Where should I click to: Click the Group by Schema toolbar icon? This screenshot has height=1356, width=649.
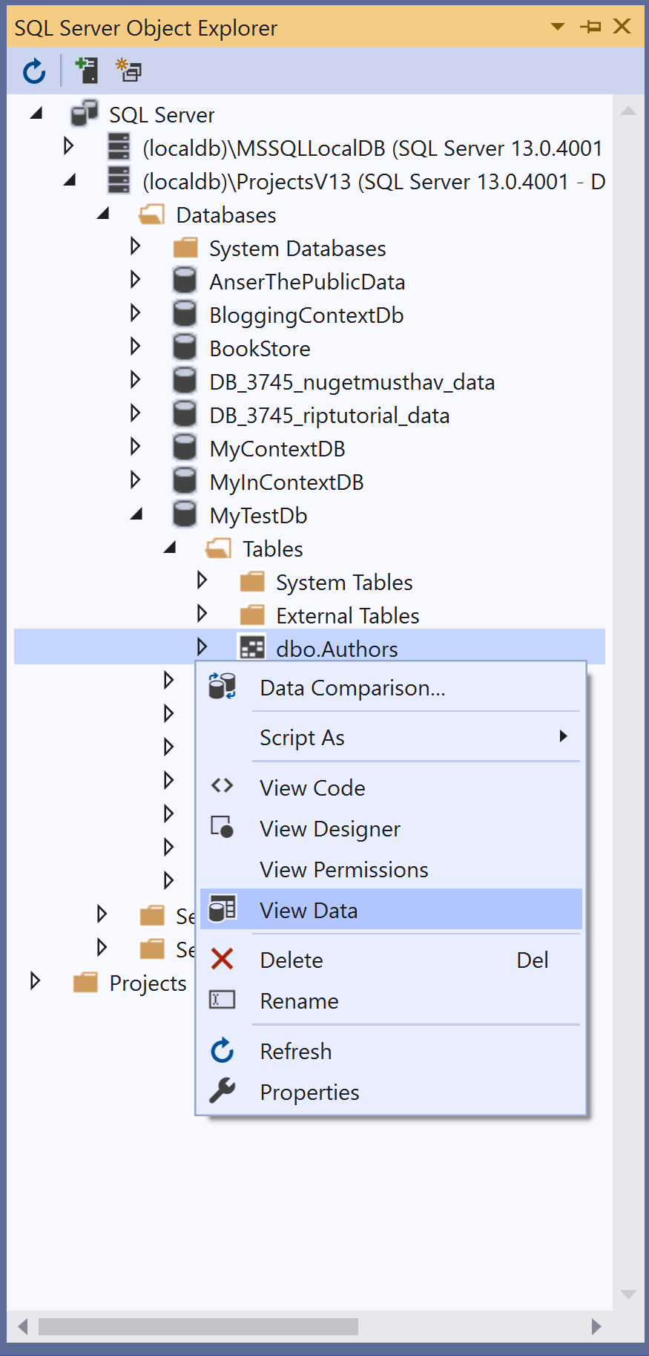[129, 71]
